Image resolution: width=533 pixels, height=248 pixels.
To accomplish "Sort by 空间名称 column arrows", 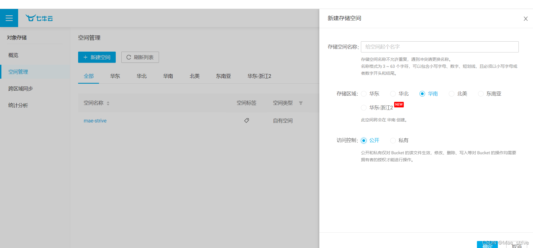I will pos(108,103).
